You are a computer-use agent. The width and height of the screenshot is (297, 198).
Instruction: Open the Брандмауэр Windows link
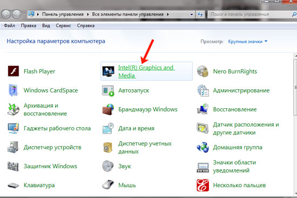pyautogui.click(x=148, y=109)
